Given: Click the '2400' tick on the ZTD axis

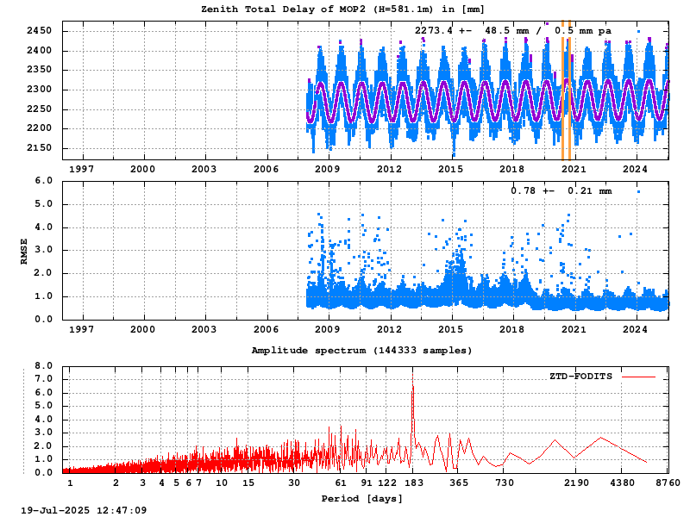Looking at the screenshot, I should pos(39,50).
